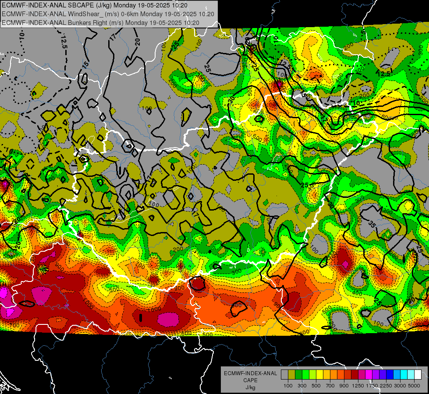429x394 pixels.
Task: Pick the magenta swatch left of 1750
Action: coord(369,374)
